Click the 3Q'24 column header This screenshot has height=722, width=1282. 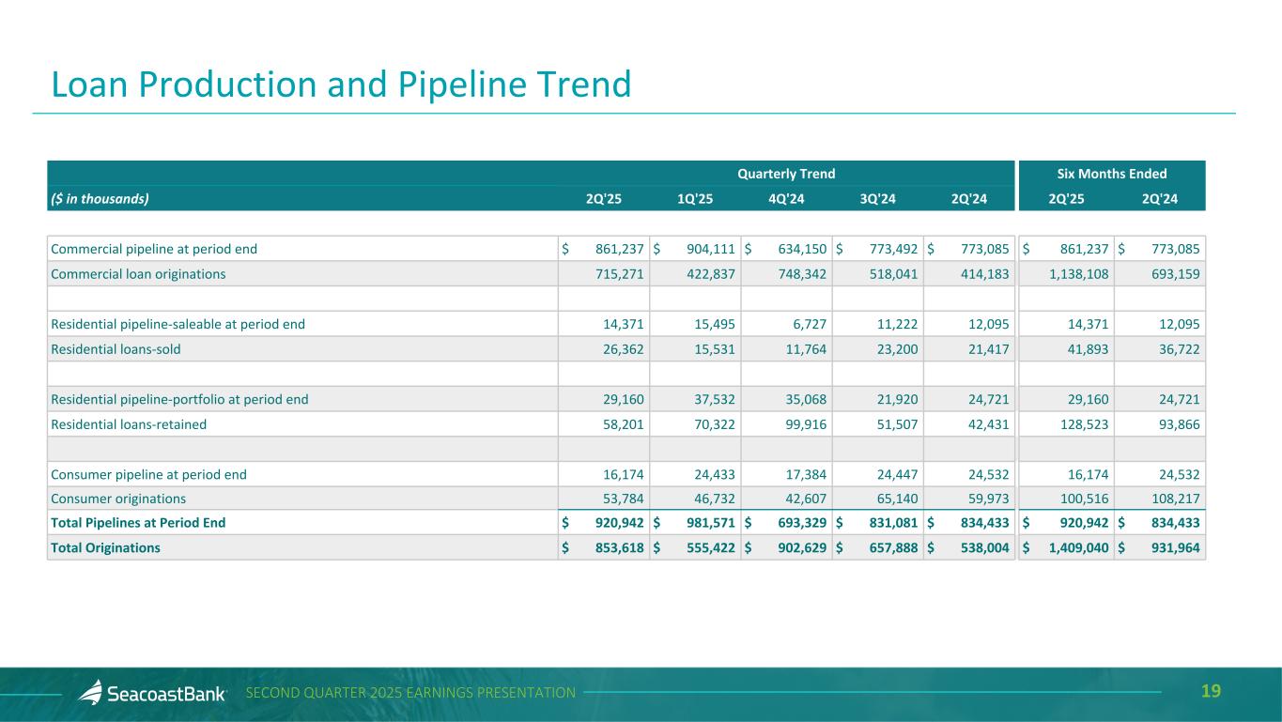tap(877, 198)
